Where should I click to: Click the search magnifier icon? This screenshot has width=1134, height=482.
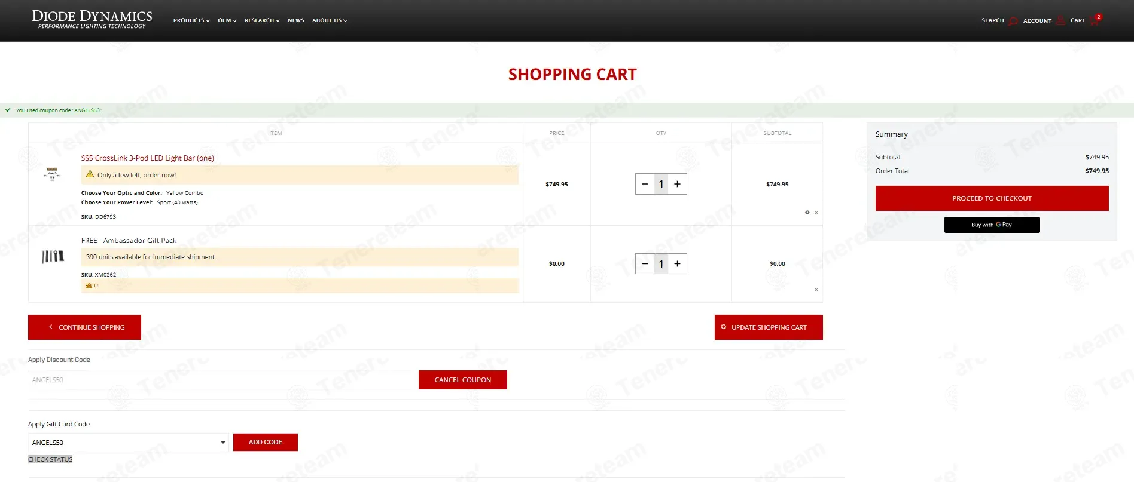[1013, 21]
